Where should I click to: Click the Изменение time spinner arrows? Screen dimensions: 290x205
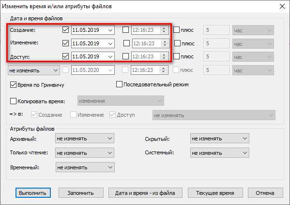pyautogui.click(x=165, y=43)
